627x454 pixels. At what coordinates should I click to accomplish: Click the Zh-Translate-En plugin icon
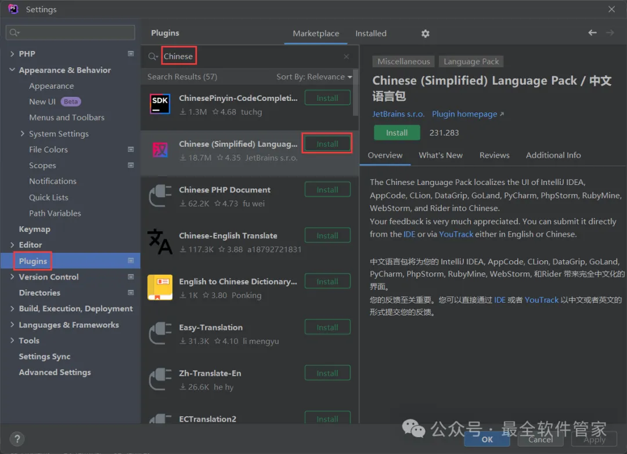tap(160, 379)
